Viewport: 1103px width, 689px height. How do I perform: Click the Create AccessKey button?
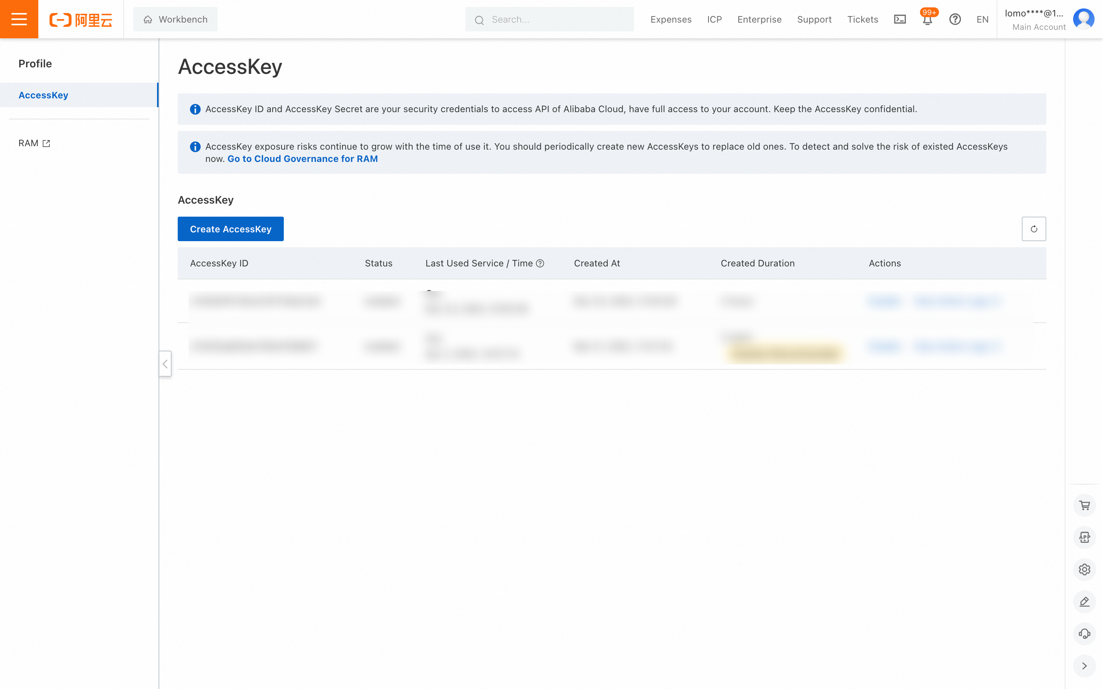coord(231,229)
